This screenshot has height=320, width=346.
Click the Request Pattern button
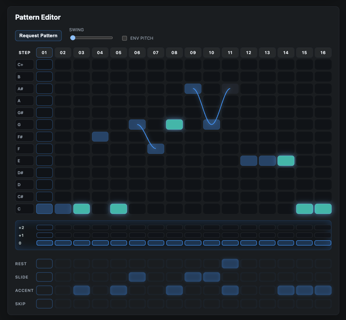coord(38,35)
